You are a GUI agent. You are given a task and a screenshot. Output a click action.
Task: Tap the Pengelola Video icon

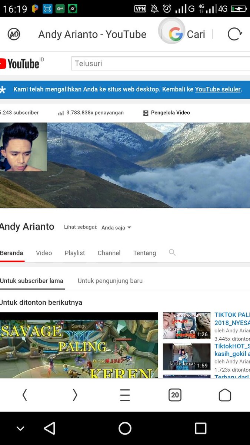coord(146,113)
